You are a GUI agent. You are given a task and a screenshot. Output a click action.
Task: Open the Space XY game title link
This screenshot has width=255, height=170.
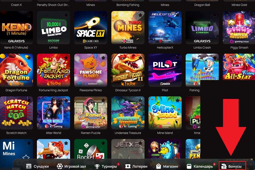[91, 48]
